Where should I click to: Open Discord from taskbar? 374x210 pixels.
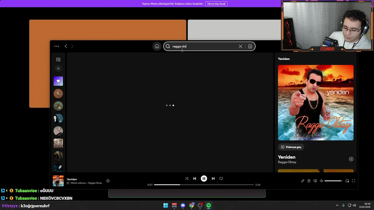pos(183,205)
